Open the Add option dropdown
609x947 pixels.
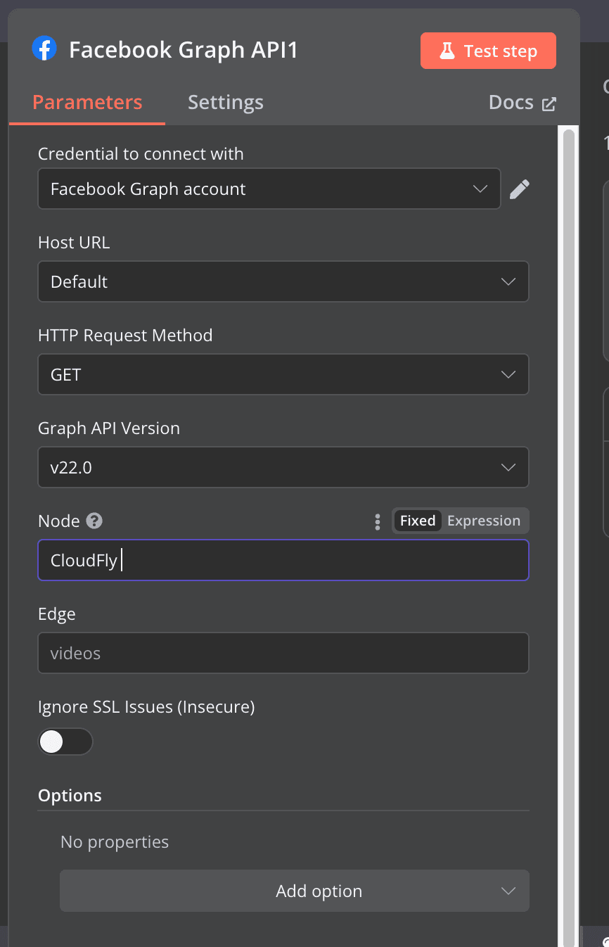coord(294,891)
